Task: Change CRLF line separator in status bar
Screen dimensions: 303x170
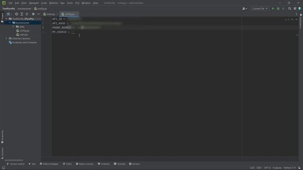Action: coord(259,168)
